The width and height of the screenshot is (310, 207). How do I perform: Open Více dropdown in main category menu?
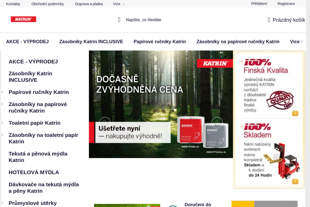[296, 42]
